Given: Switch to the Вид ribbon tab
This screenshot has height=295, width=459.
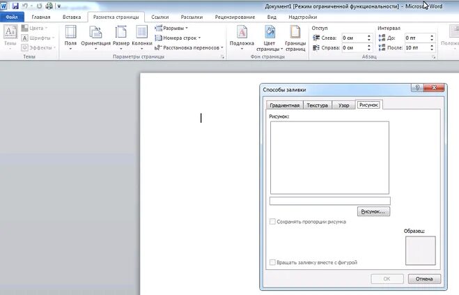Looking at the screenshot, I should coord(272,17).
